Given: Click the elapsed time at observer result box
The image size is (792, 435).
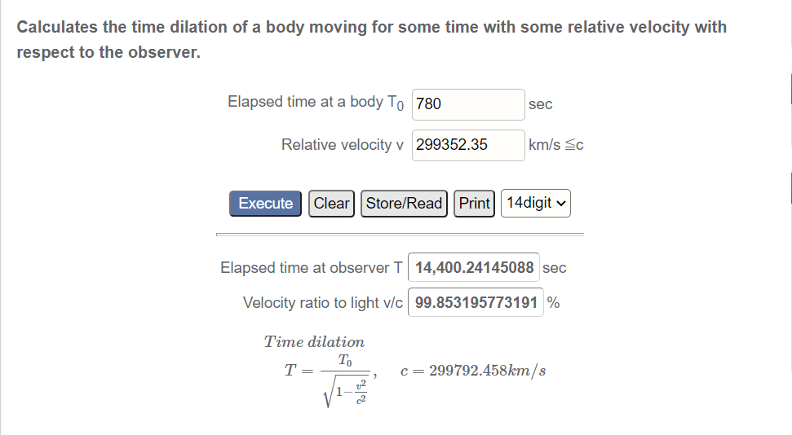Looking at the screenshot, I should (x=473, y=267).
